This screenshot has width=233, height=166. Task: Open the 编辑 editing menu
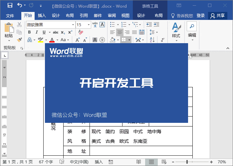point(192,32)
